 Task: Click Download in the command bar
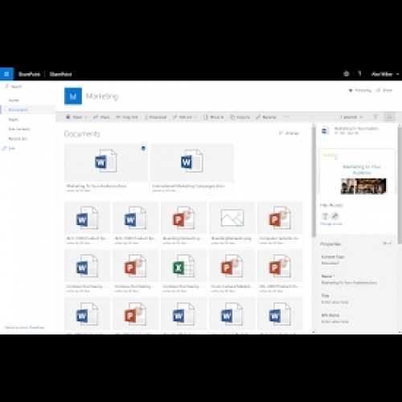point(156,117)
